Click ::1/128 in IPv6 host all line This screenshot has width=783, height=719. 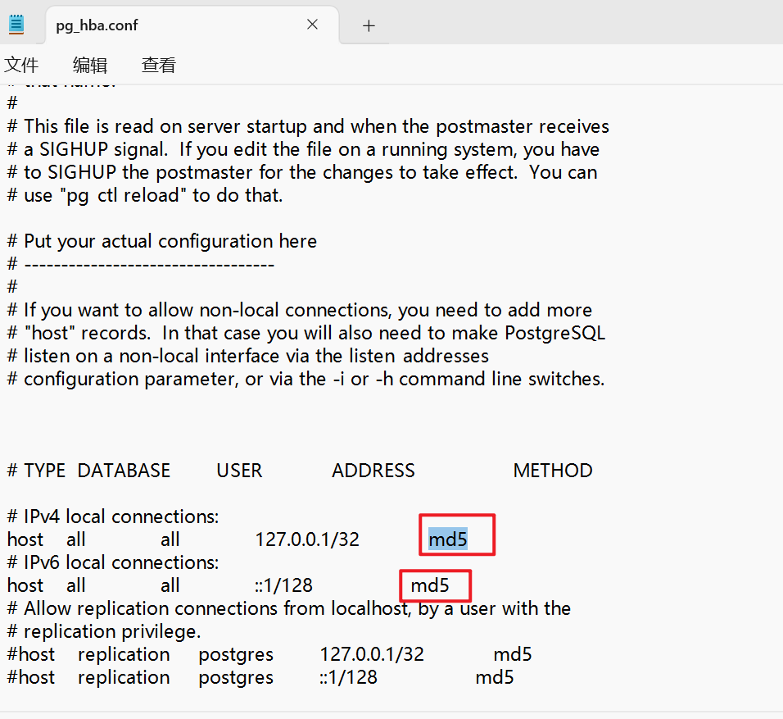point(283,585)
